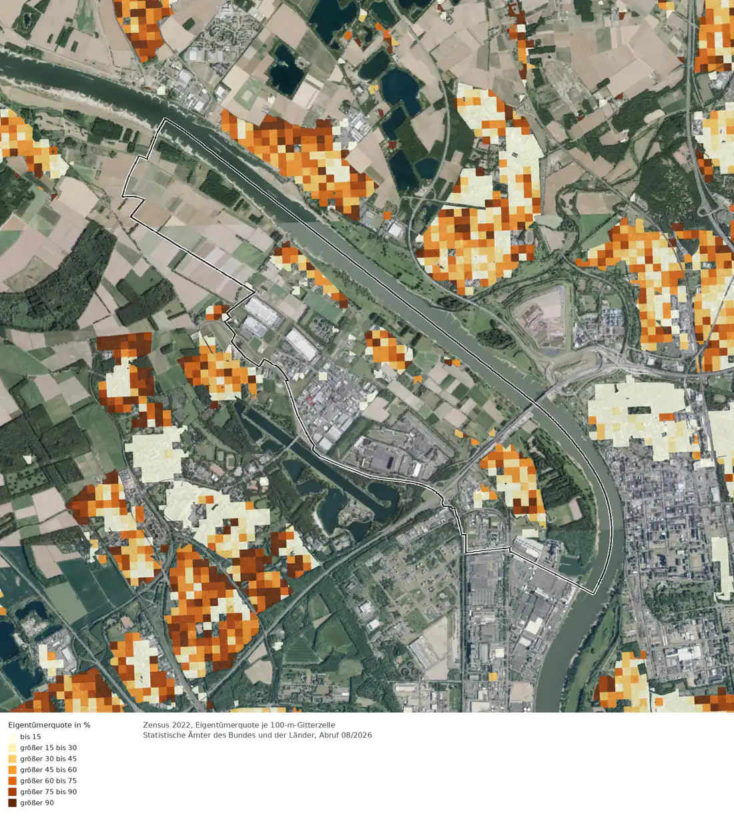Click the "größer 60 bis 75" color swatch
The height and width of the screenshot is (818, 734).
12,781
